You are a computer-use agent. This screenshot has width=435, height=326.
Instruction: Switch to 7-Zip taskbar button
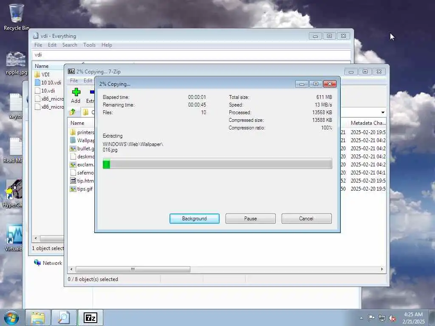coord(90,318)
